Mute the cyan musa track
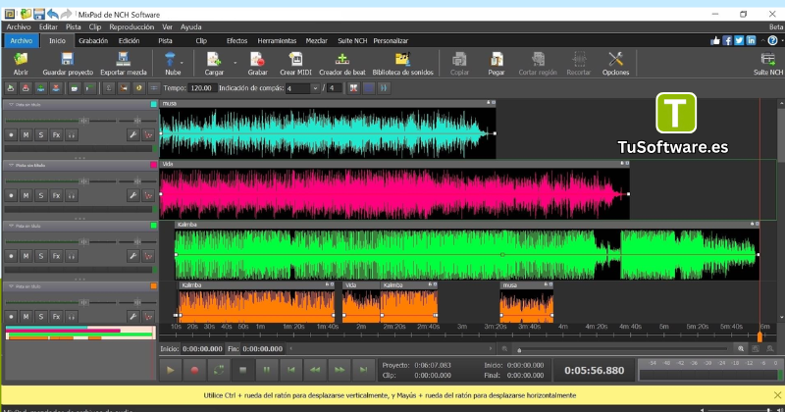The width and height of the screenshot is (785, 412). click(x=26, y=134)
